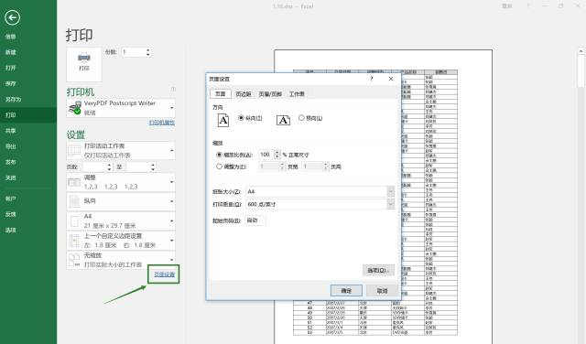Screen dimensions: 586x344
Task: Switch to the 页眉/页脚 header/footer tab
Action: click(270, 94)
